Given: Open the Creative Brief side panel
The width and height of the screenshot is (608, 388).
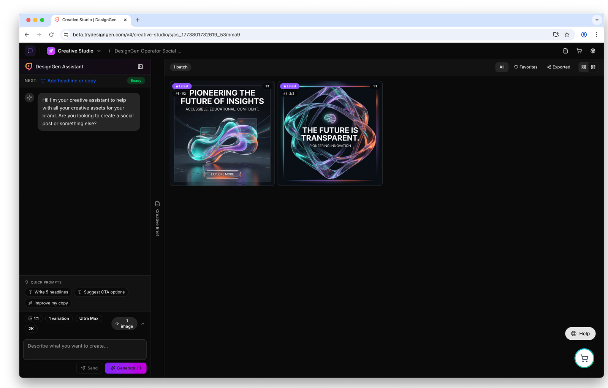Looking at the screenshot, I should coord(157,219).
